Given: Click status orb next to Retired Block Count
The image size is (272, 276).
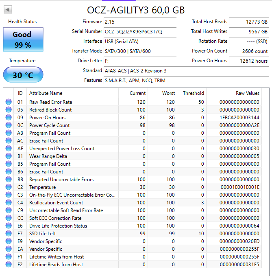Looking at the screenshot, I should coord(9,110).
